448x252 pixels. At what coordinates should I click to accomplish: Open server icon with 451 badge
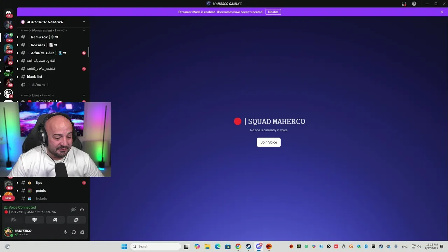[x=8, y=185]
